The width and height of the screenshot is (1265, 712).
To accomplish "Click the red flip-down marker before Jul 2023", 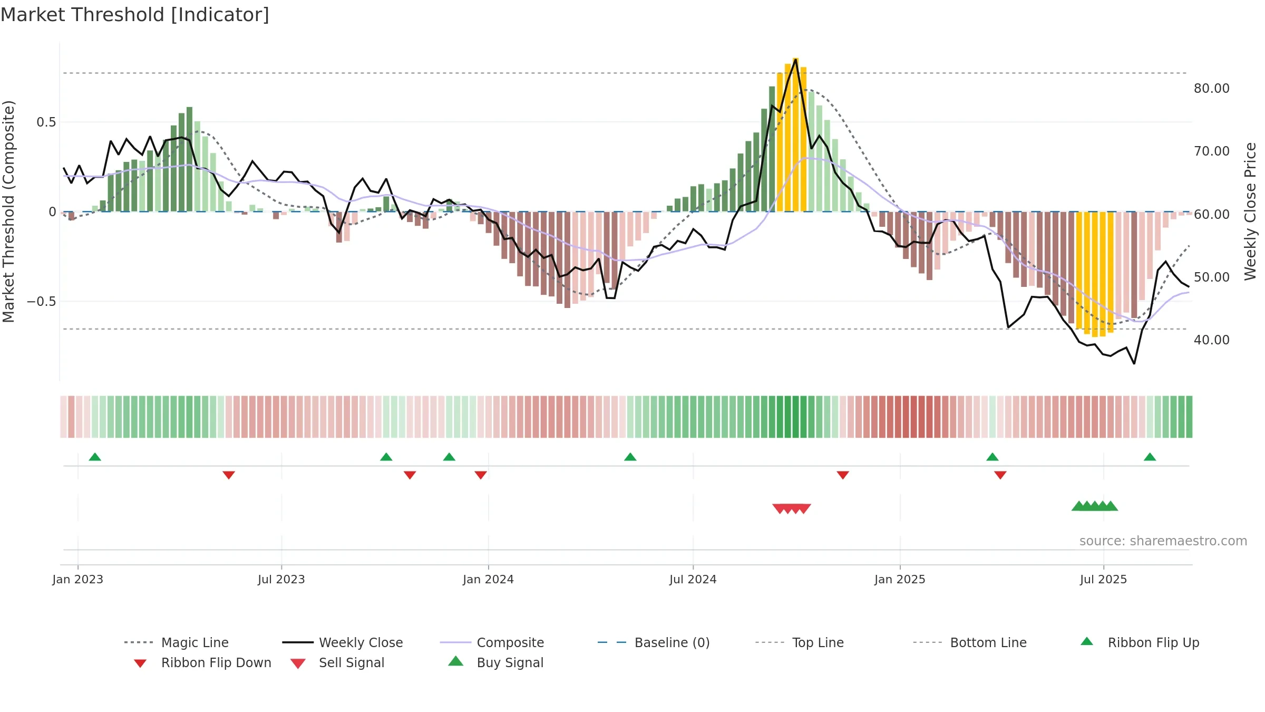I will click(229, 475).
